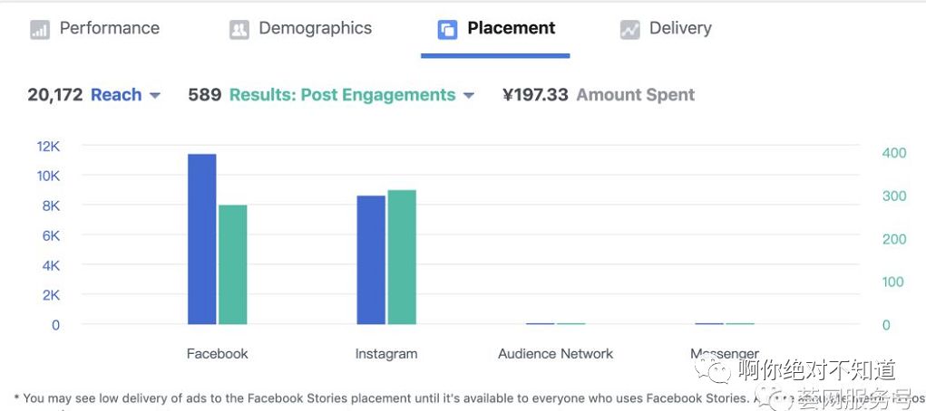Open the Performance tab
The image size is (926, 411).
pyautogui.click(x=109, y=28)
